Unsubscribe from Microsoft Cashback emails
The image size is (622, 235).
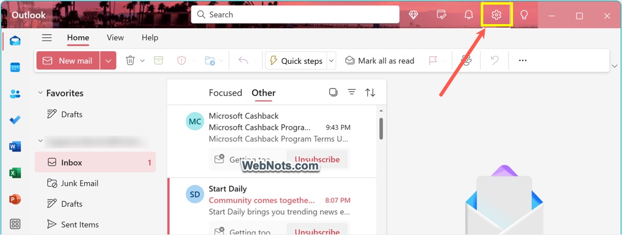pyautogui.click(x=317, y=159)
